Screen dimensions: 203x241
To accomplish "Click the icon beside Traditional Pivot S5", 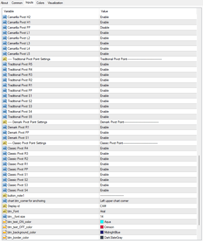I will (5, 117).
